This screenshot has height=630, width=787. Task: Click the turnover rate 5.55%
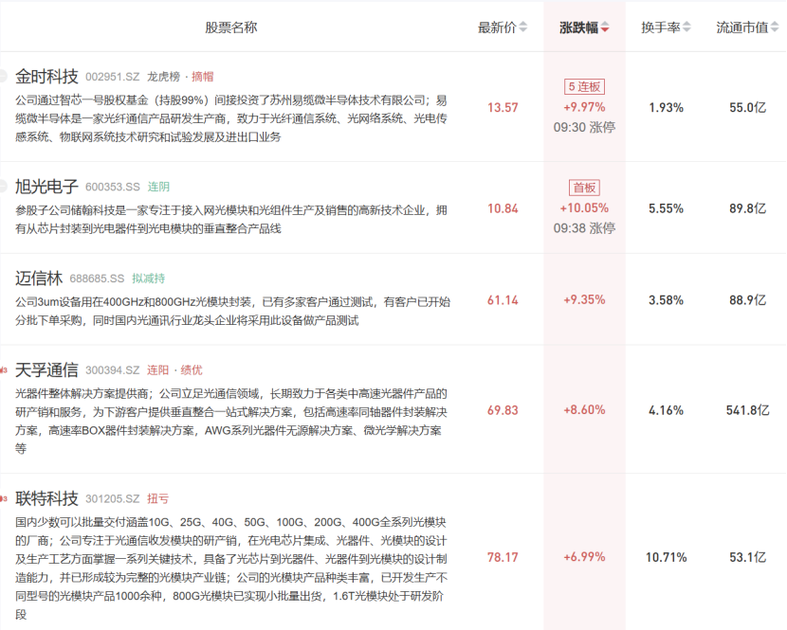click(666, 208)
